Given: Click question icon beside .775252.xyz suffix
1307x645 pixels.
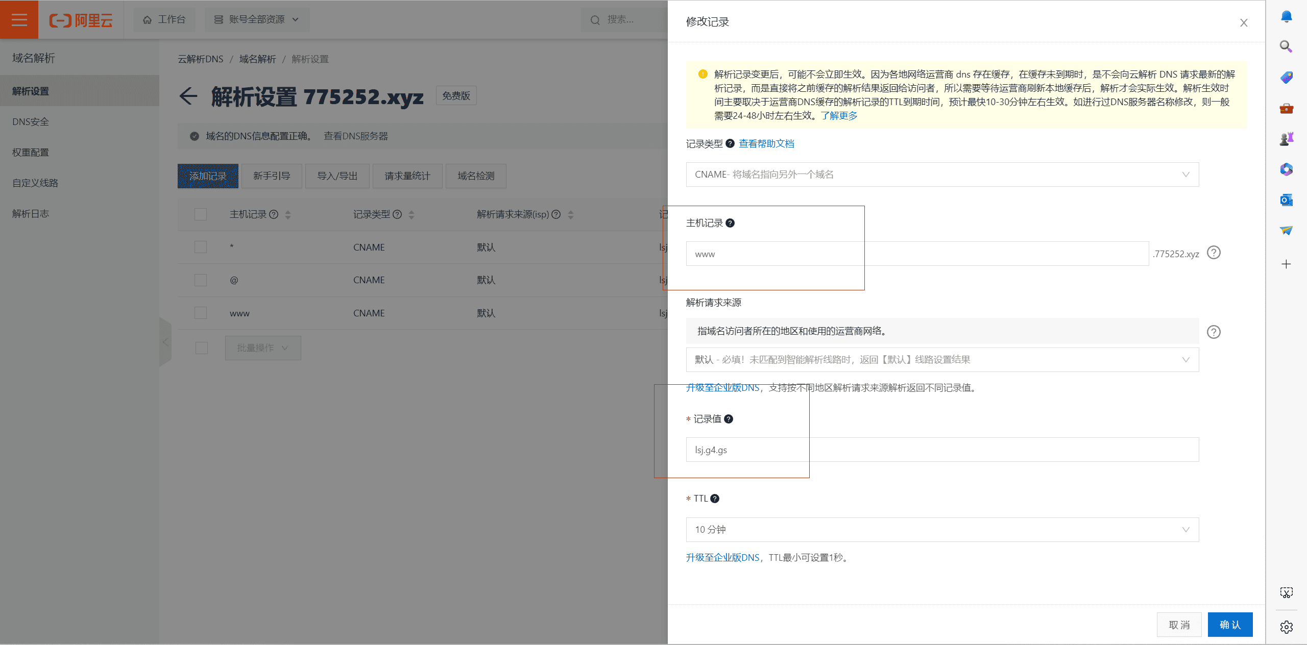Looking at the screenshot, I should [x=1214, y=253].
